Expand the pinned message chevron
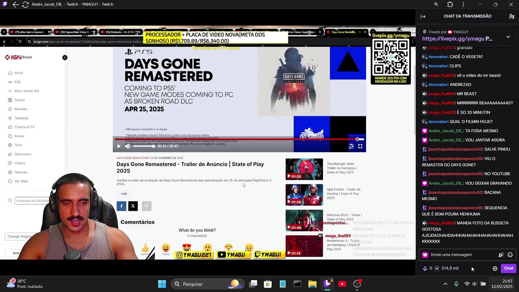This screenshot has width=519, height=292. pos(508,37)
